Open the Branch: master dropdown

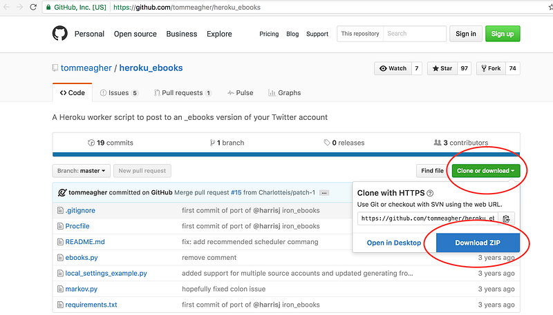click(82, 170)
